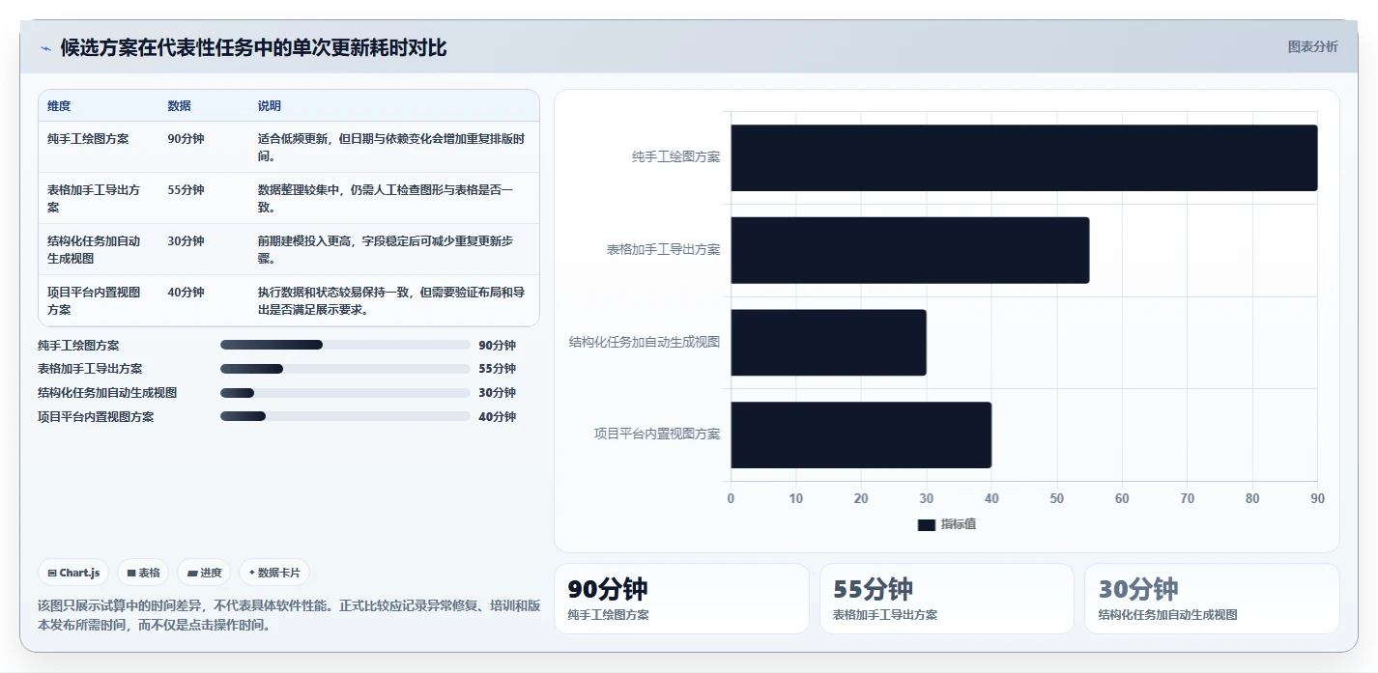Image resolution: width=1378 pixels, height=673 pixels.
Task: Click table cell 30分钟
Action: click(x=186, y=241)
